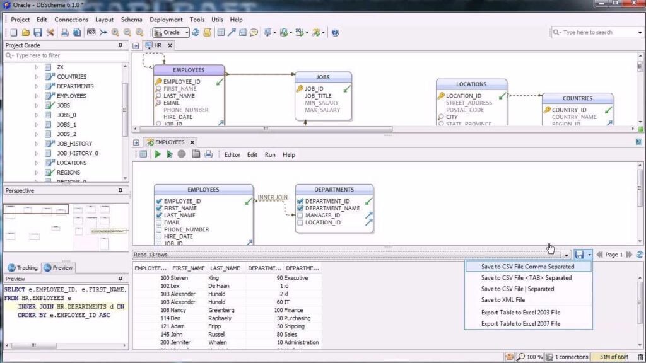This screenshot has height=363, width=646.
Task: Click the refresh results icon beside paging
Action: (x=640, y=255)
